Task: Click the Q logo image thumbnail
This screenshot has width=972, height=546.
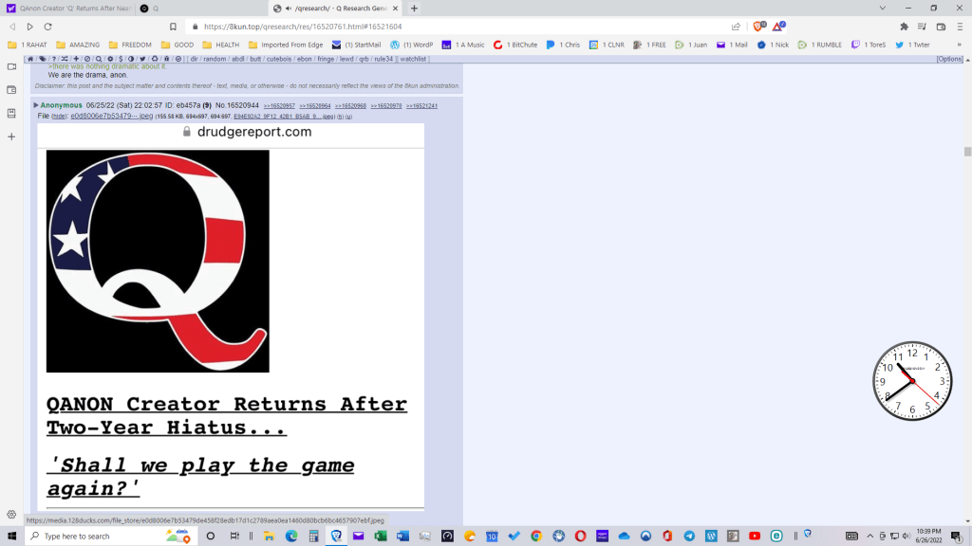Action: pos(158,261)
